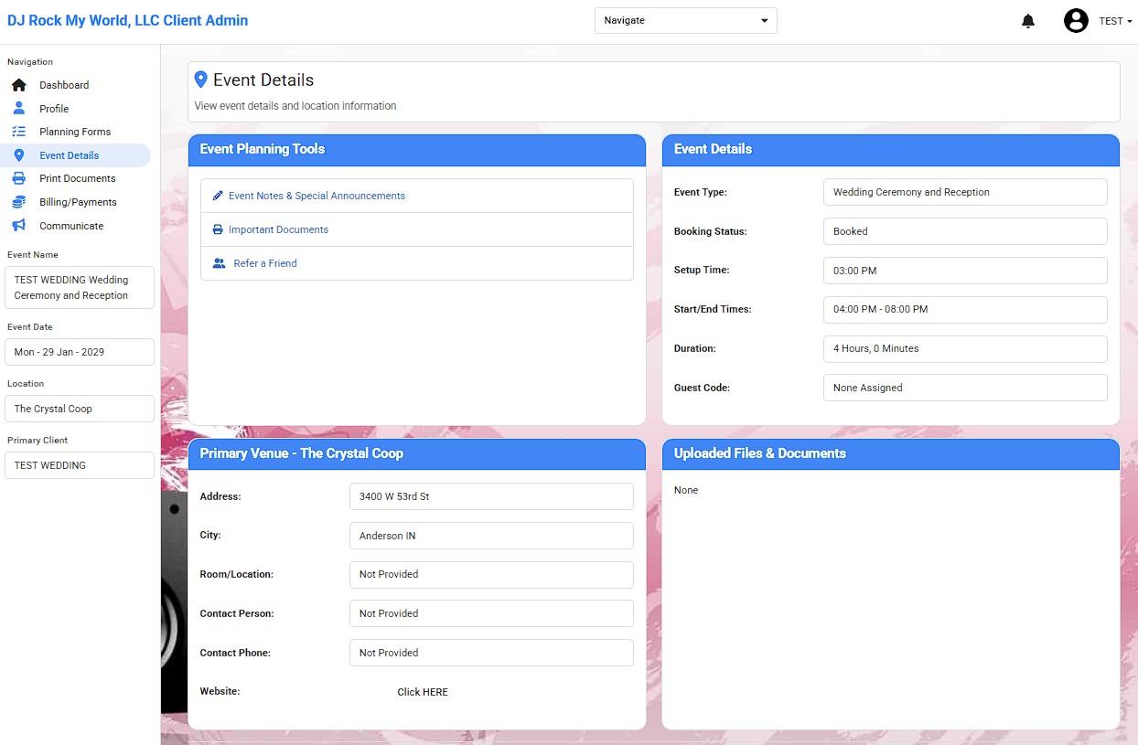Click Uploaded Files & Documents header

pos(891,454)
